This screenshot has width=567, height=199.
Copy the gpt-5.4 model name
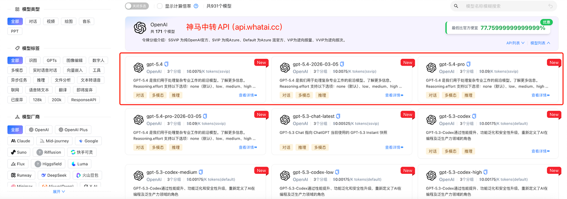[x=166, y=64]
